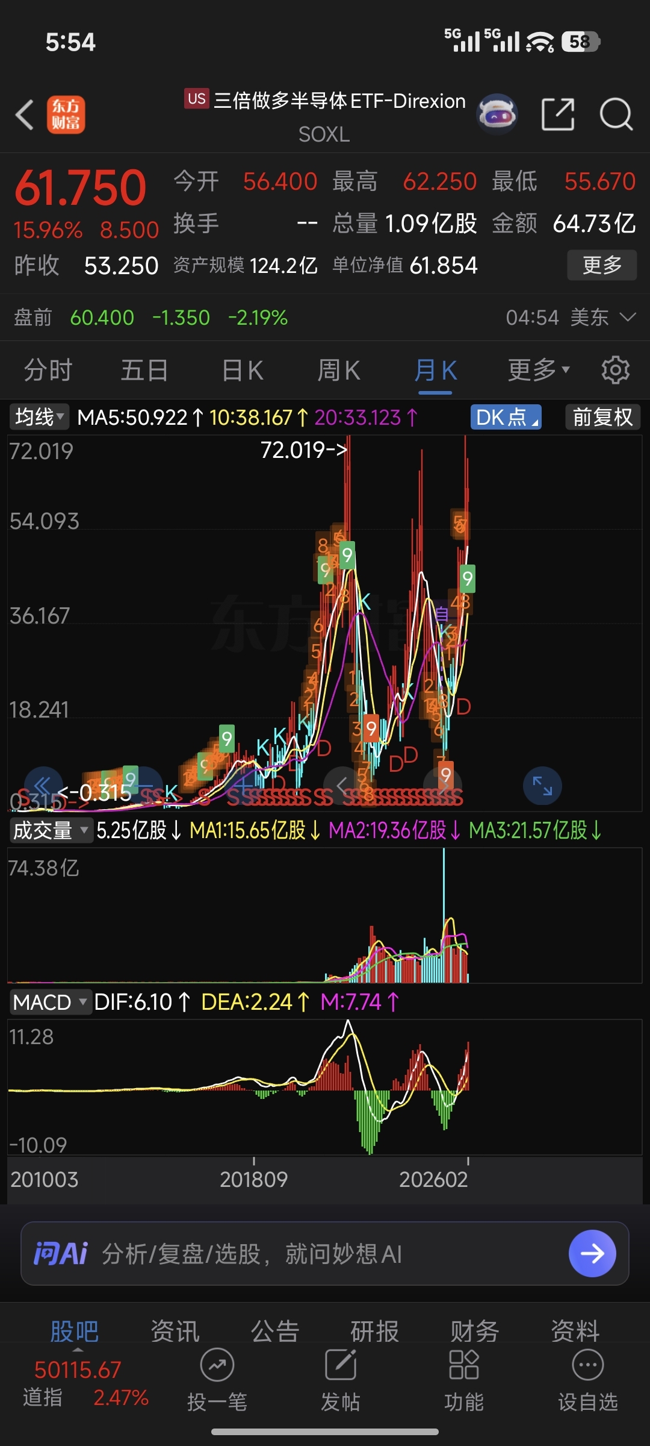Select the 月K chart tab
Screen dimensions: 650x1446
(435, 370)
